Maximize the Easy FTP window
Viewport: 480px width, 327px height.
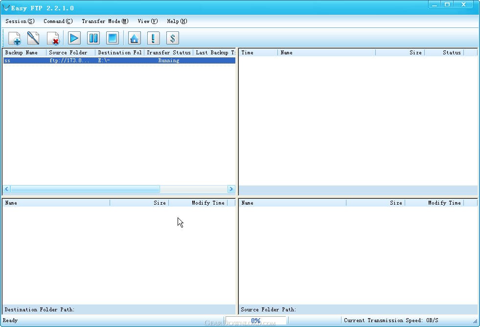point(447,4)
